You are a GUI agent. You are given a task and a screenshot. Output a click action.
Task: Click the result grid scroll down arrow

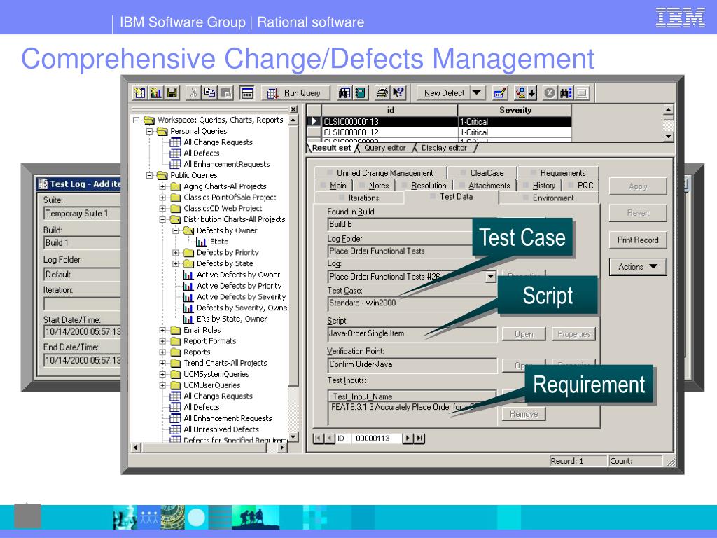[668, 137]
